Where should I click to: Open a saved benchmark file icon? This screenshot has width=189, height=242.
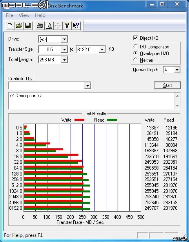point(19,26)
